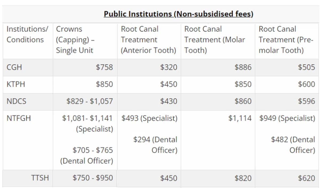Select the $620 TTSH pre-molar fee
The image size is (320, 188).
[x=307, y=178]
